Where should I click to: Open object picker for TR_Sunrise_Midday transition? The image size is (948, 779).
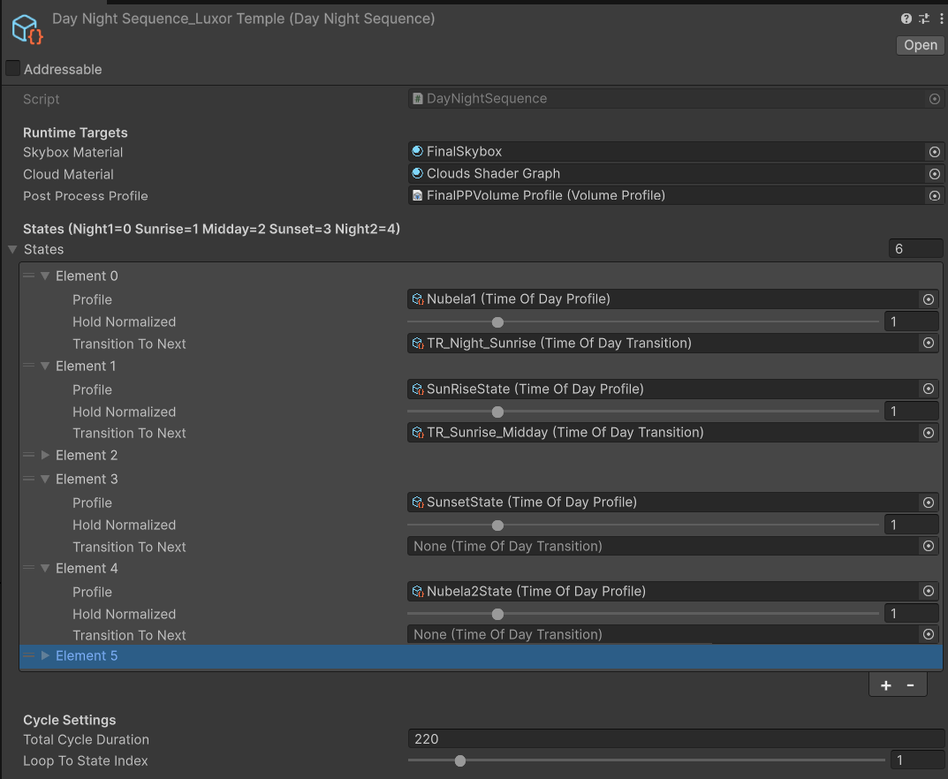(x=928, y=433)
